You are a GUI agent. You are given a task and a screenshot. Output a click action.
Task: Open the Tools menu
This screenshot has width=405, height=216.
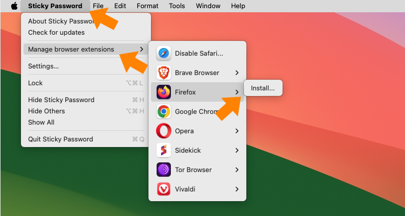pyautogui.click(x=177, y=6)
